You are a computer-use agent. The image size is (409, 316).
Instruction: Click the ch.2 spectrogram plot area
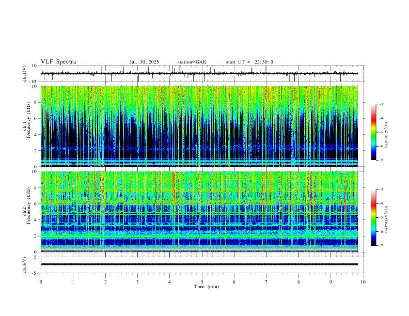(x=199, y=212)
